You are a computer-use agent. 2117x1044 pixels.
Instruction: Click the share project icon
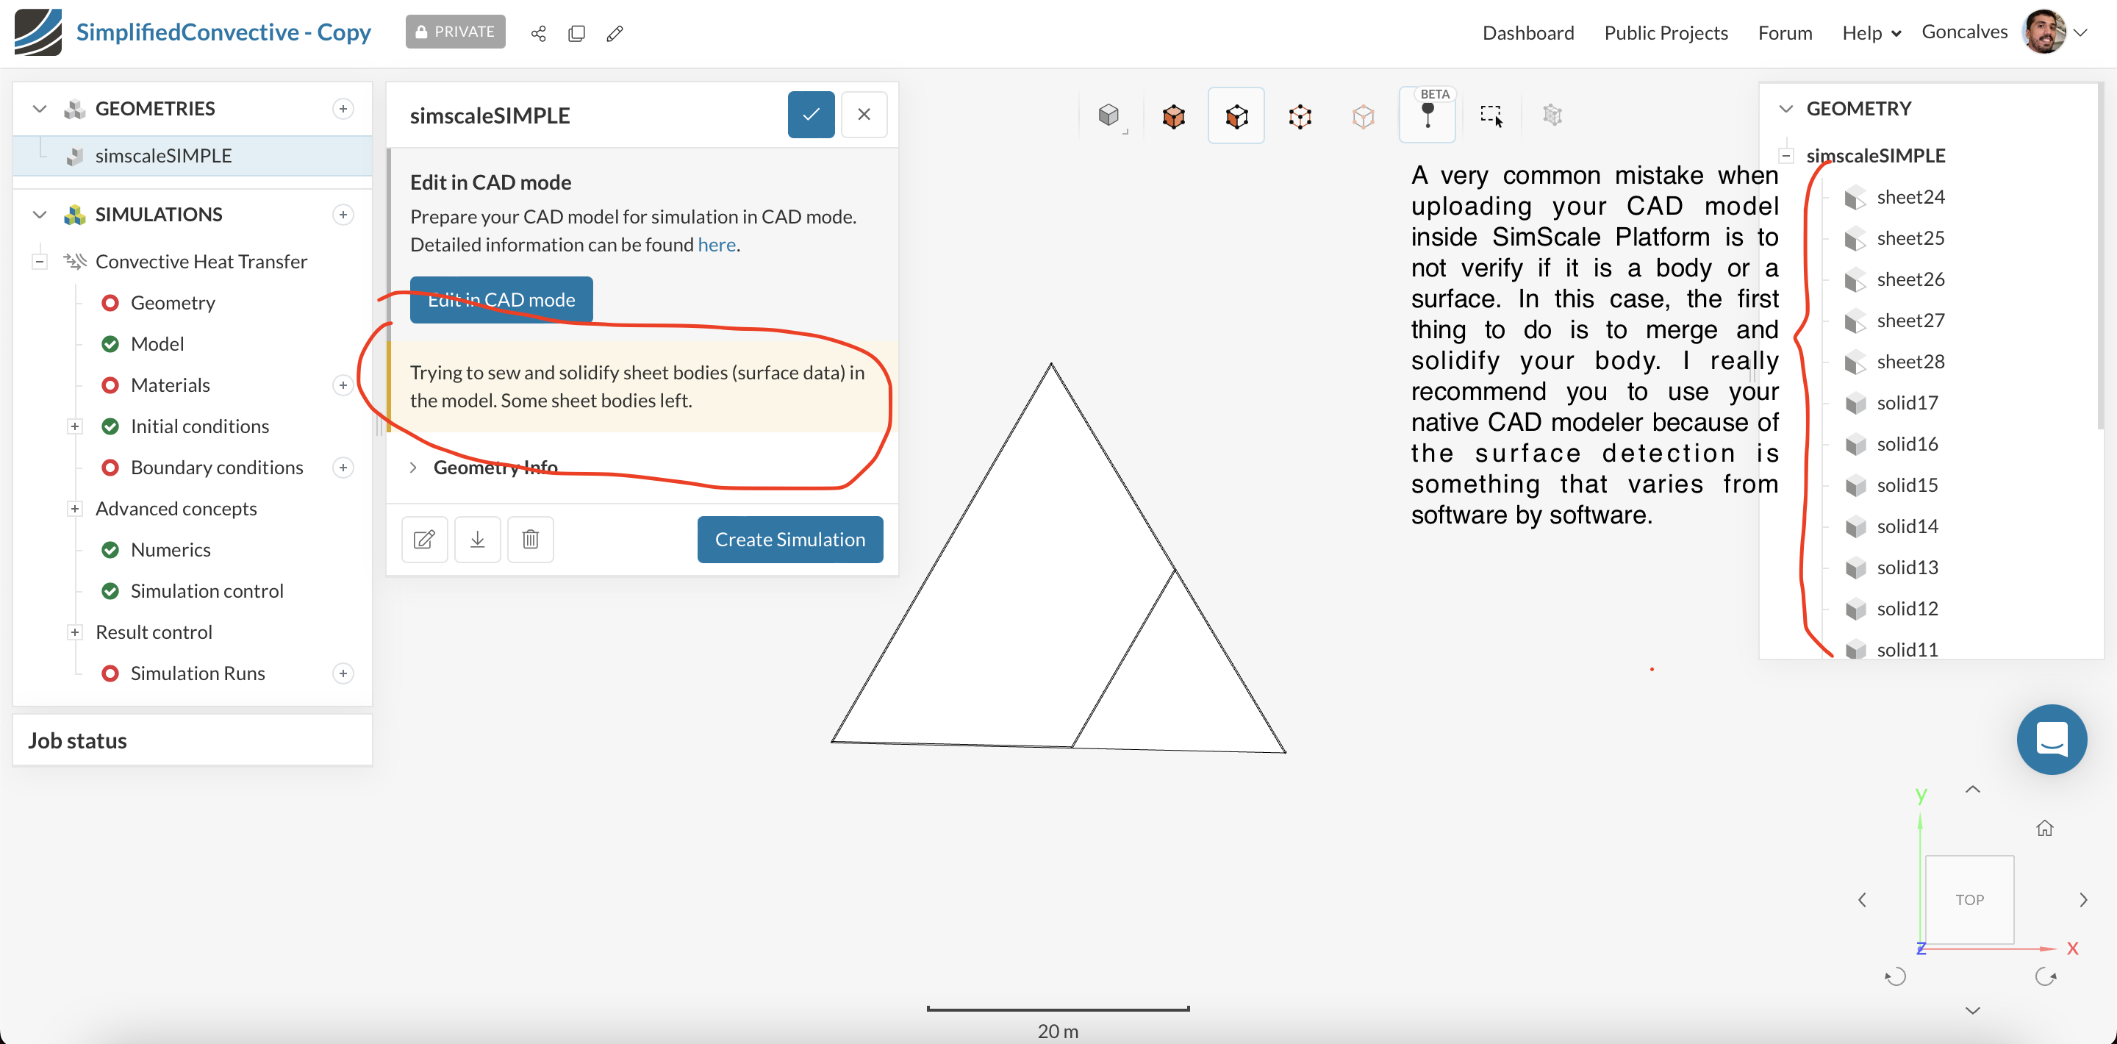click(x=538, y=33)
